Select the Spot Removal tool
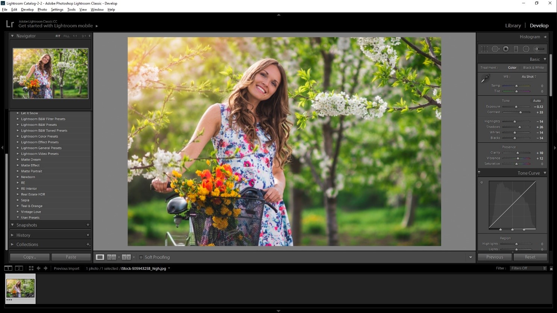Viewport: 557px width, 313px height. pyautogui.click(x=495, y=49)
